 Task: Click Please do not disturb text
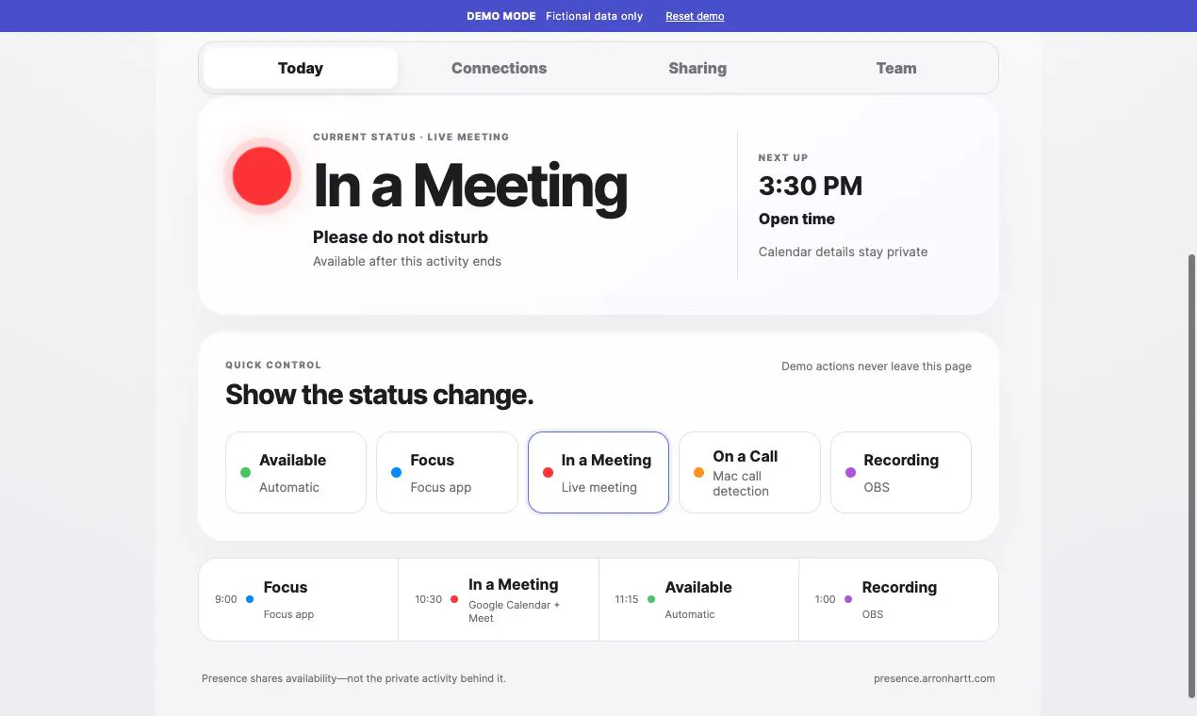point(401,237)
